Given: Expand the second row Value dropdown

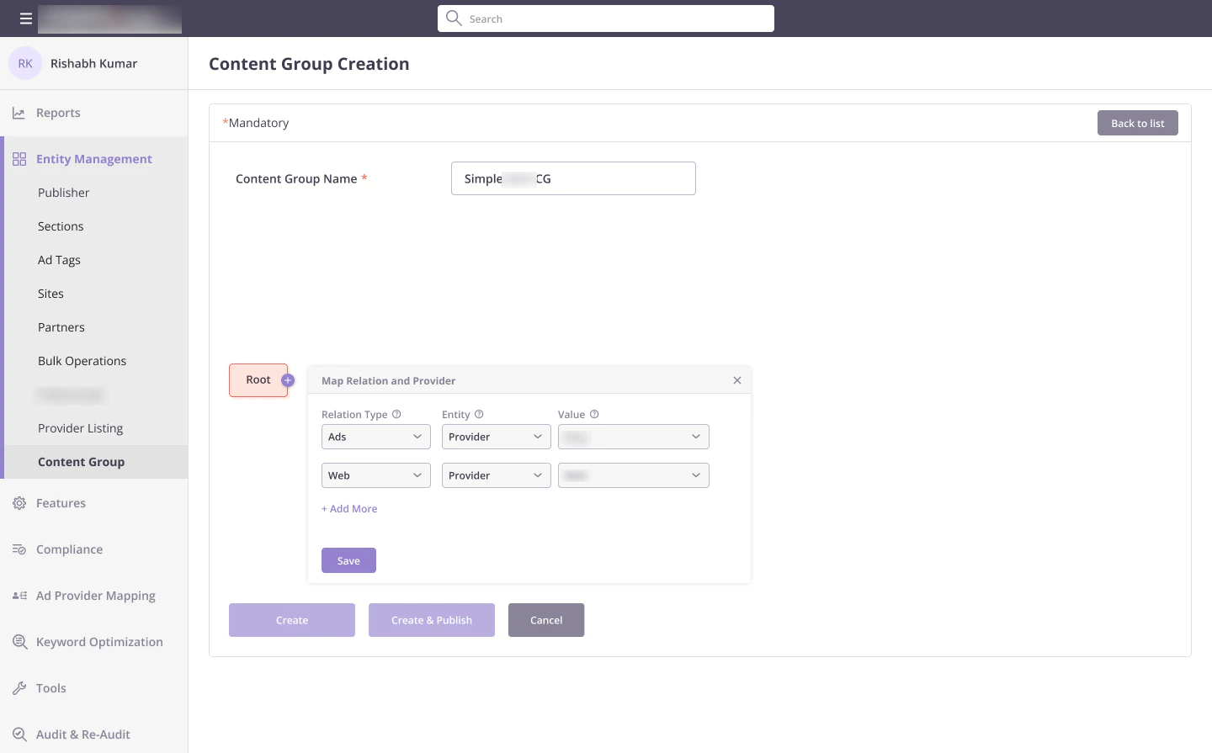Looking at the screenshot, I should coord(634,475).
